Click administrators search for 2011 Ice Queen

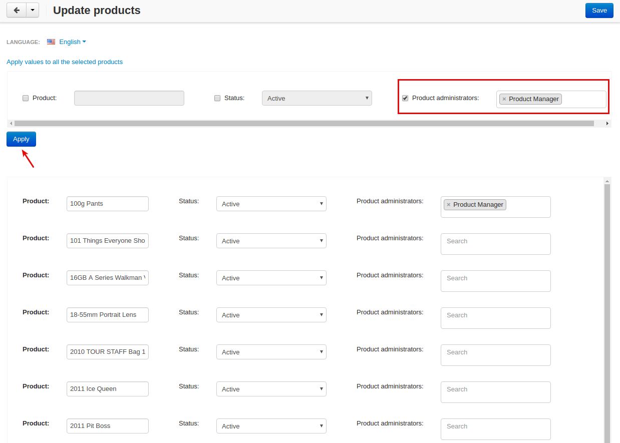click(496, 392)
